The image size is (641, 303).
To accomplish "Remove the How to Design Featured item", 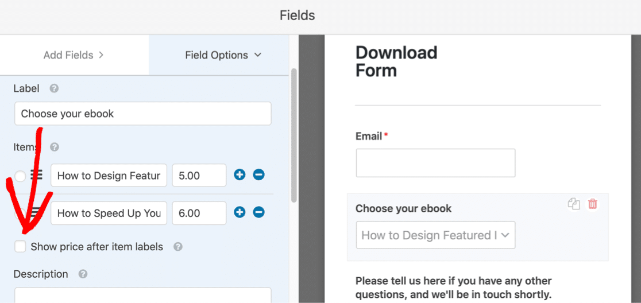I will tap(259, 175).
